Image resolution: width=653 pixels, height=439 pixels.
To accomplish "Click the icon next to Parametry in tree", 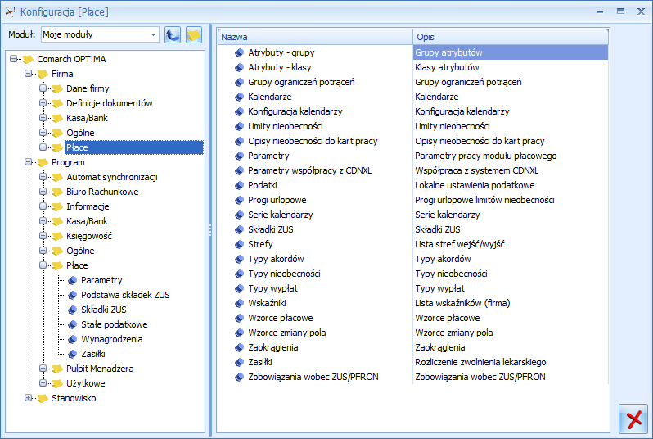I will click(x=73, y=280).
